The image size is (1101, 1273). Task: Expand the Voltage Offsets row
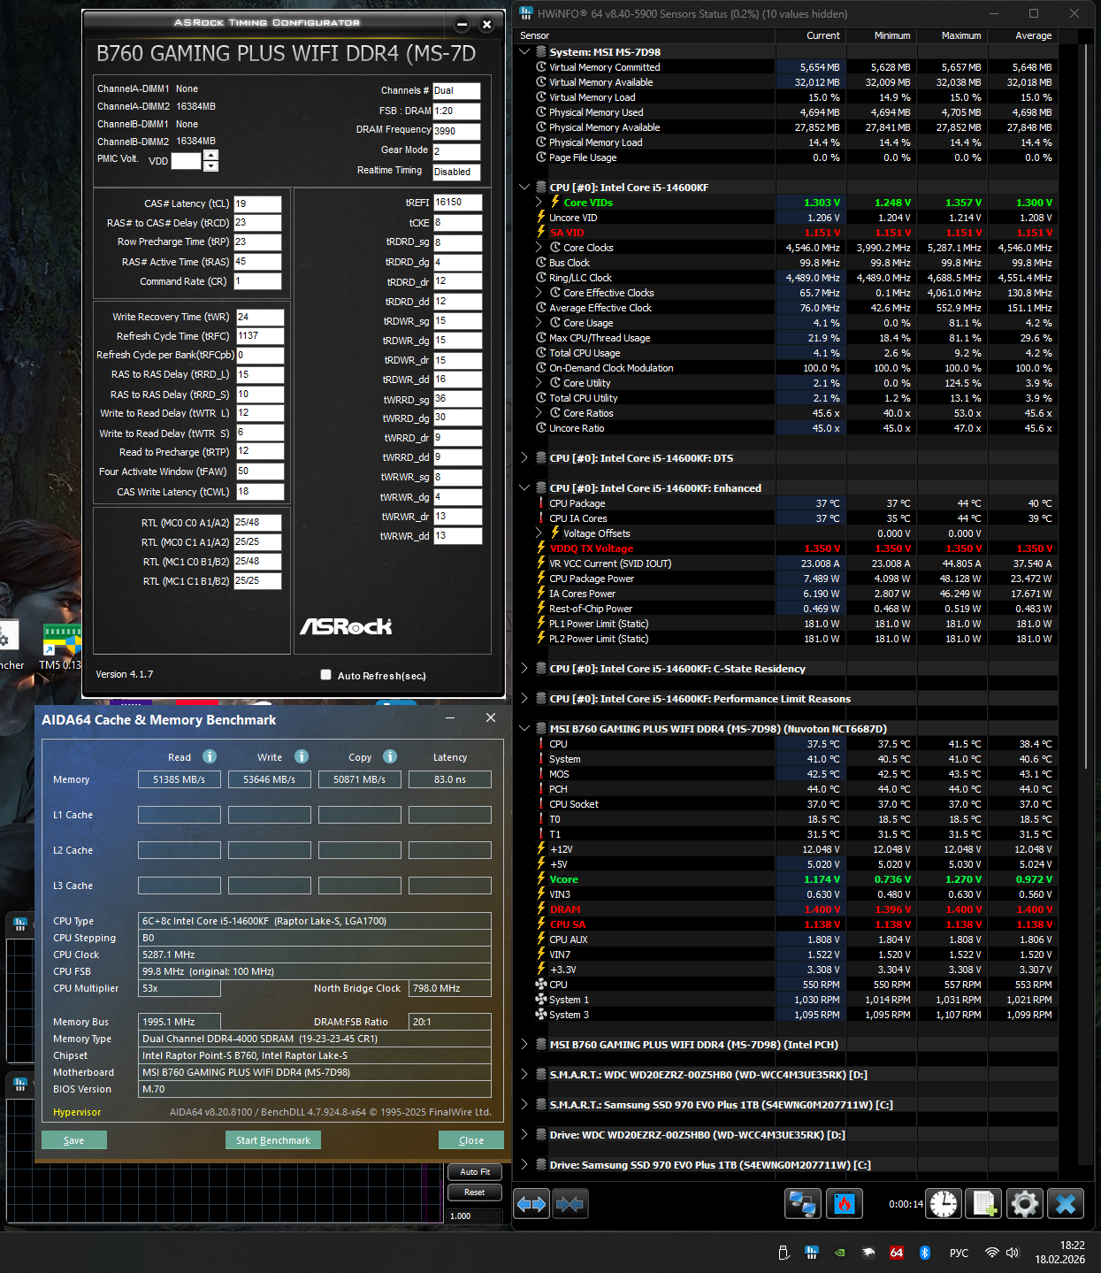point(539,533)
